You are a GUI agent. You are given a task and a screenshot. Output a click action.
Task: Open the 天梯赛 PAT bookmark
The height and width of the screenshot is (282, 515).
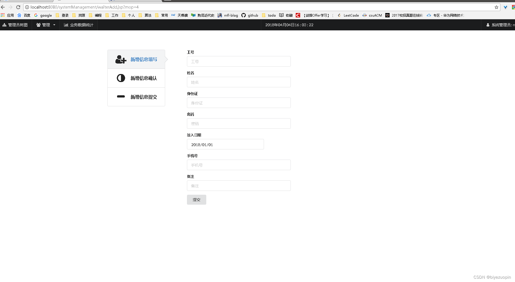coord(179,15)
